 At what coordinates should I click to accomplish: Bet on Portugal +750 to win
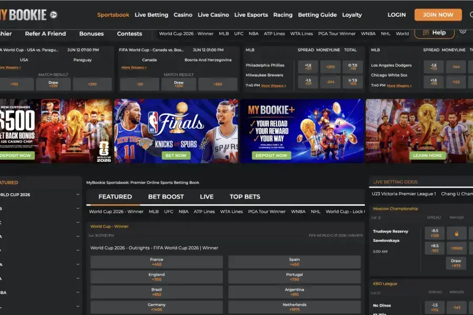[294, 277]
